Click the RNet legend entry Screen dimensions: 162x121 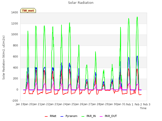51,116
